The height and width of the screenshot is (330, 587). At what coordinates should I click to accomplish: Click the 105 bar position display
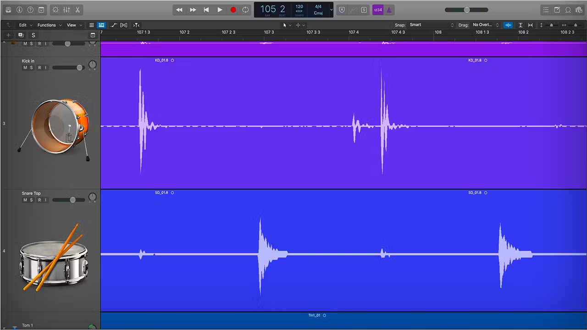pyautogui.click(x=268, y=9)
